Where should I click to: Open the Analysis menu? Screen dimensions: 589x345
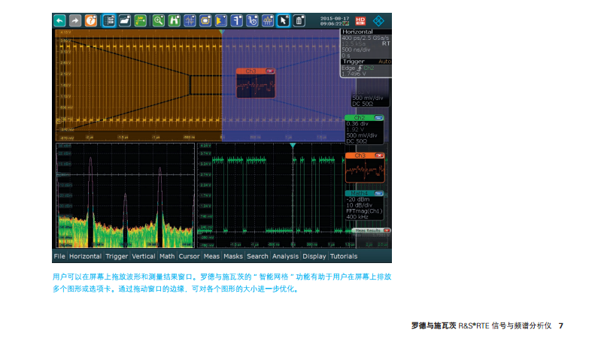[x=286, y=256]
